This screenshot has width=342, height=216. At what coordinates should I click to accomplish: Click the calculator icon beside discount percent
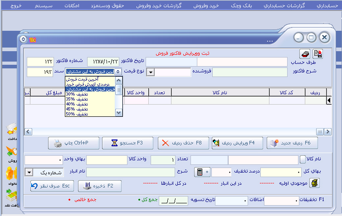pos(199,172)
